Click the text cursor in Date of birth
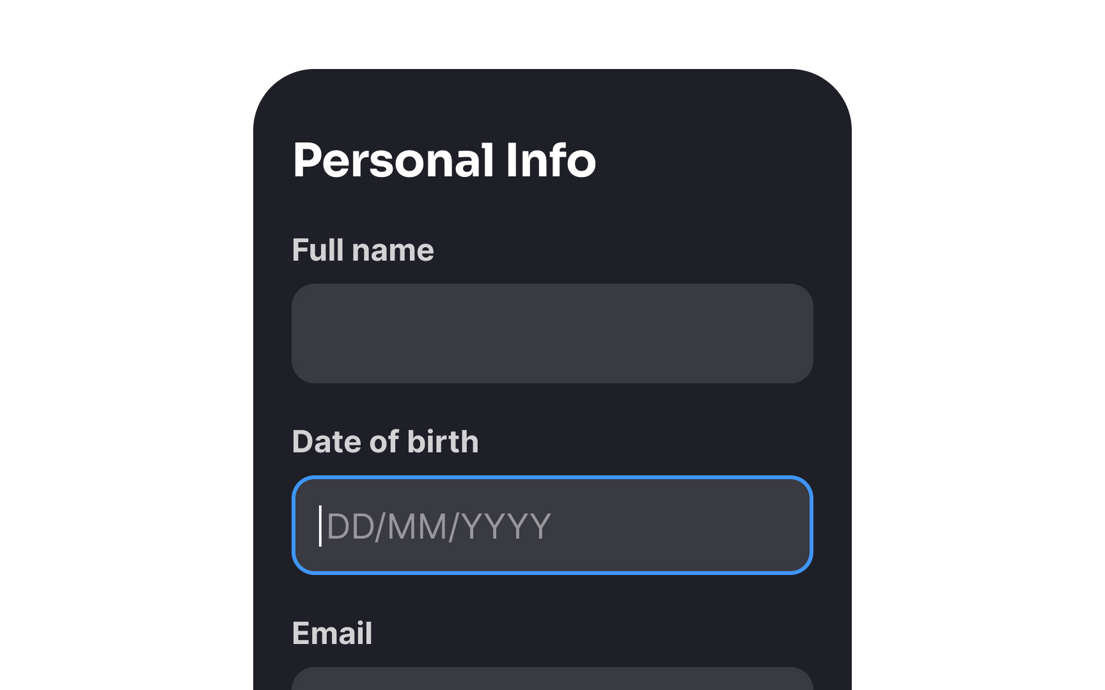Viewport: 1105px width, 690px height. pyautogui.click(x=320, y=526)
